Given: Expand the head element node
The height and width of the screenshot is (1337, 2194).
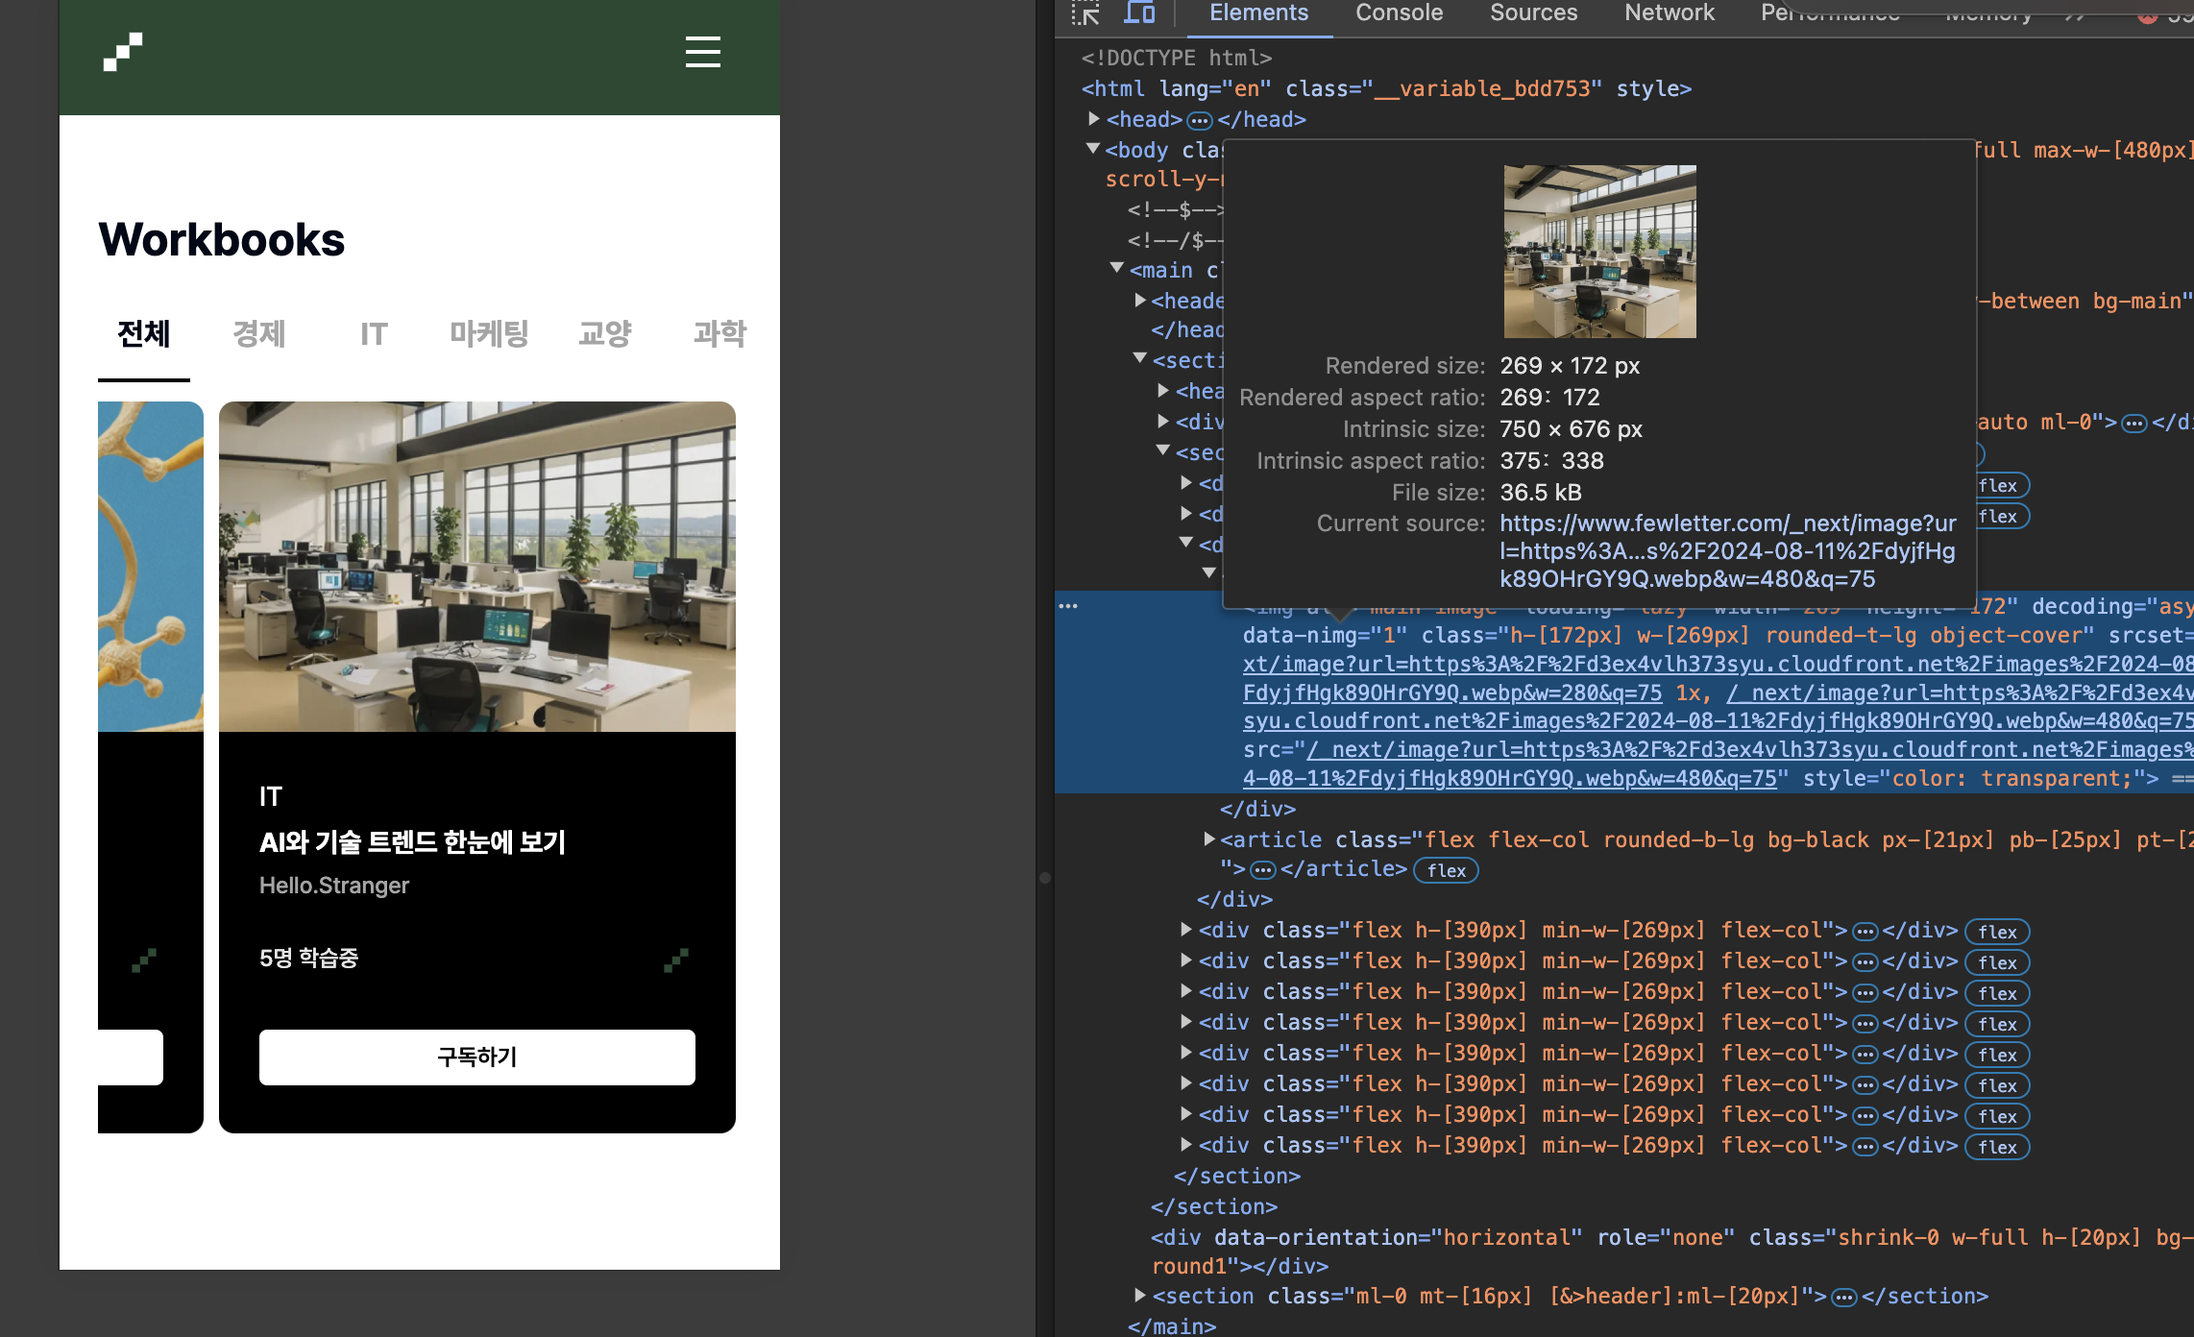Looking at the screenshot, I should pyautogui.click(x=1094, y=118).
